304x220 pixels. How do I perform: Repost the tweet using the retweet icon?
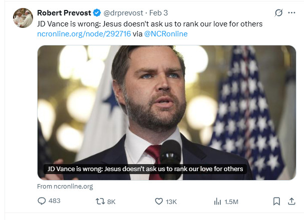pyautogui.click(x=100, y=202)
